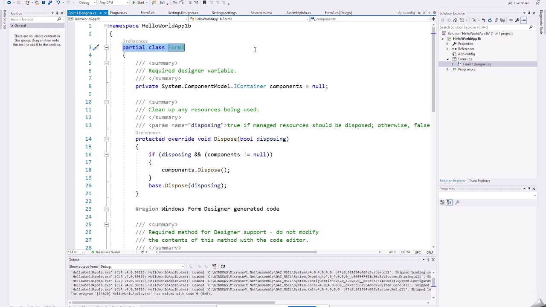Select App.config in Solution Explorer
This screenshot has width=546, height=307.
pos(466,54)
